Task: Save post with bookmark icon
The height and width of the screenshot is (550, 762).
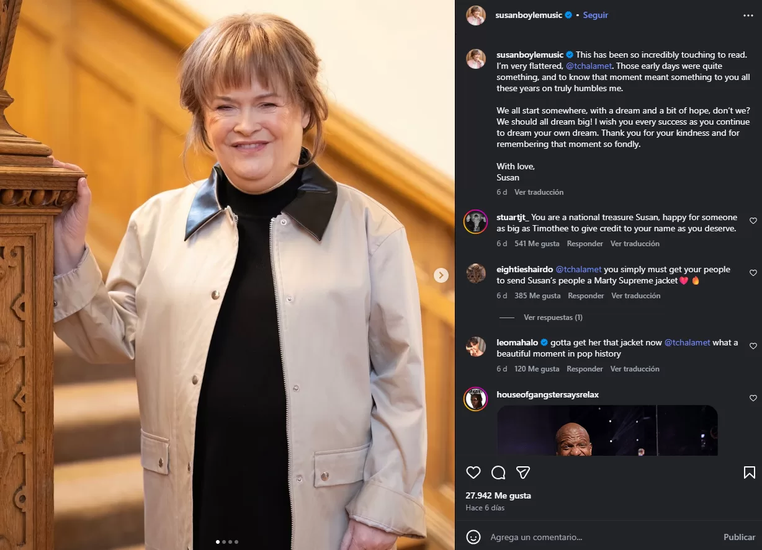Action: tap(749, 473)
